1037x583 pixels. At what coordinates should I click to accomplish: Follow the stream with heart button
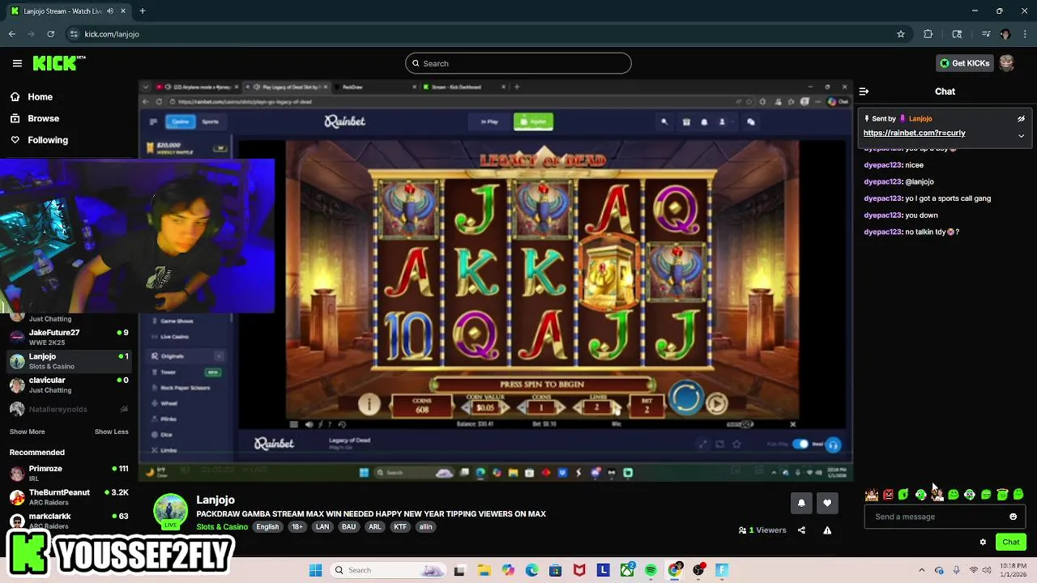tap(827, 503)
